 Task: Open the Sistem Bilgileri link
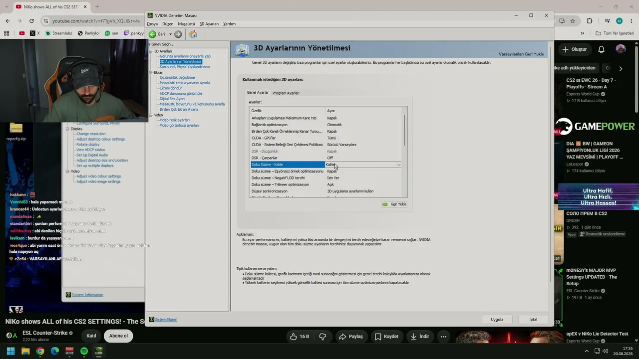[x=166, y=320]
